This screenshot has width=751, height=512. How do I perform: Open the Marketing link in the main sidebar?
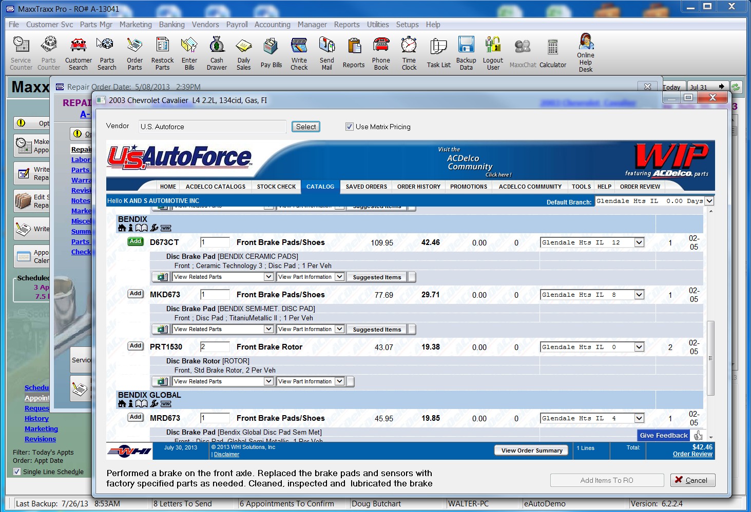coord(41,429)
